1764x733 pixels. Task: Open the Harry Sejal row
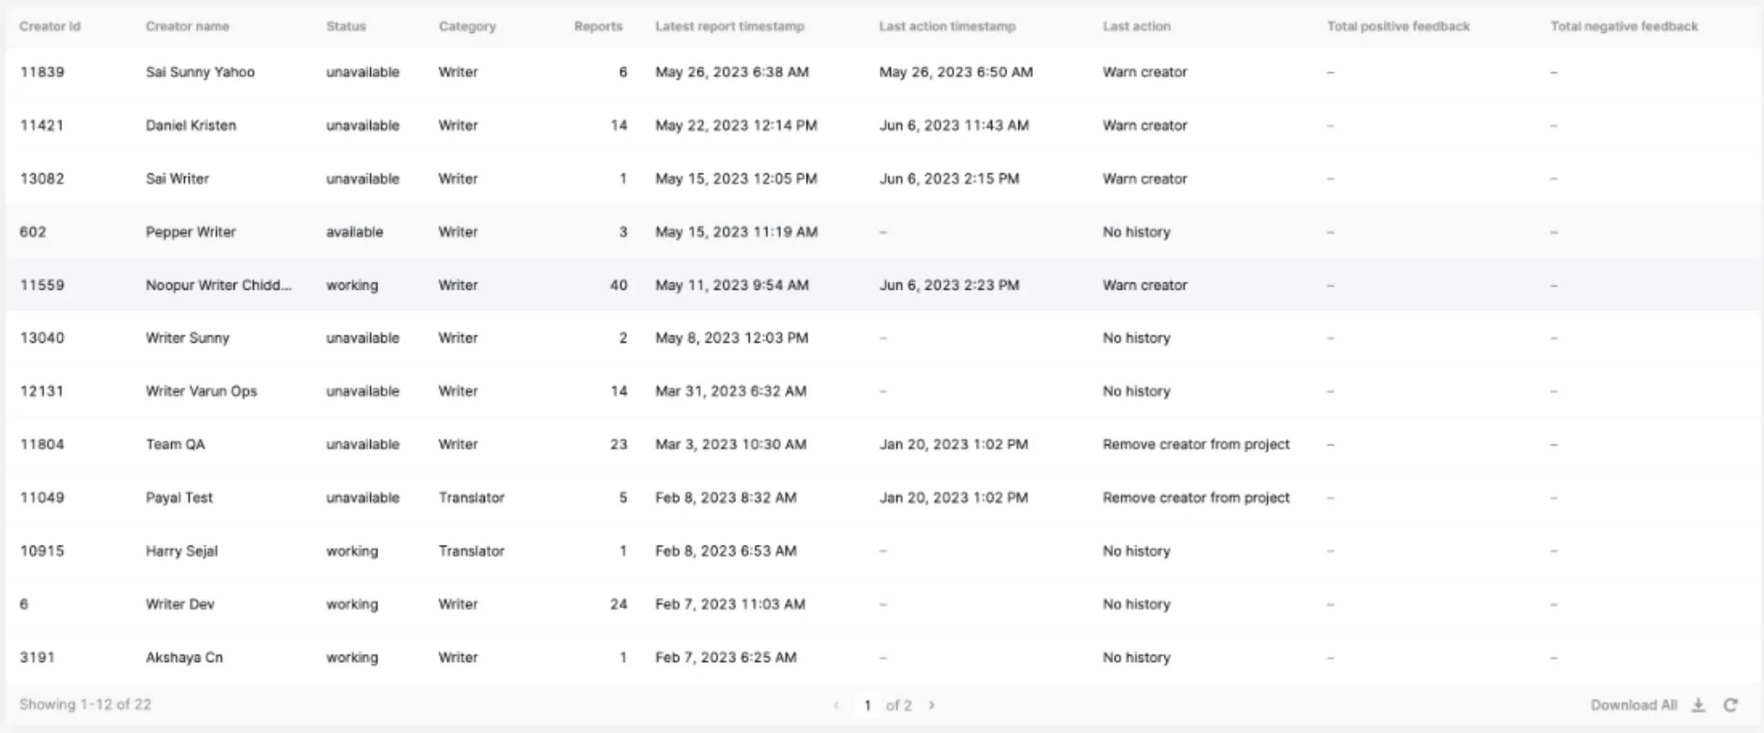tap(882, 551)
